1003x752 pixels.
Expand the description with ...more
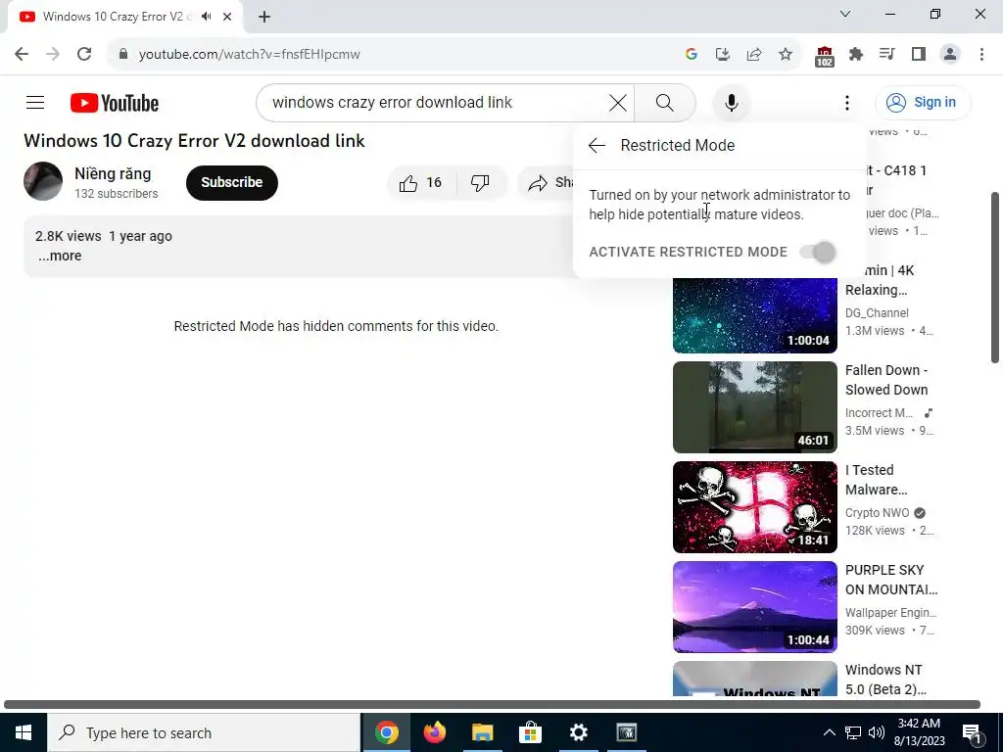point(60,256)
